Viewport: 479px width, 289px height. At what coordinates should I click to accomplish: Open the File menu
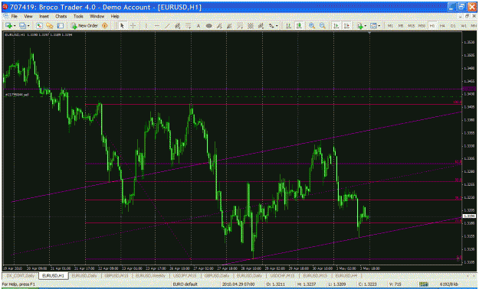pyautogui.click(x=14, y=16)
